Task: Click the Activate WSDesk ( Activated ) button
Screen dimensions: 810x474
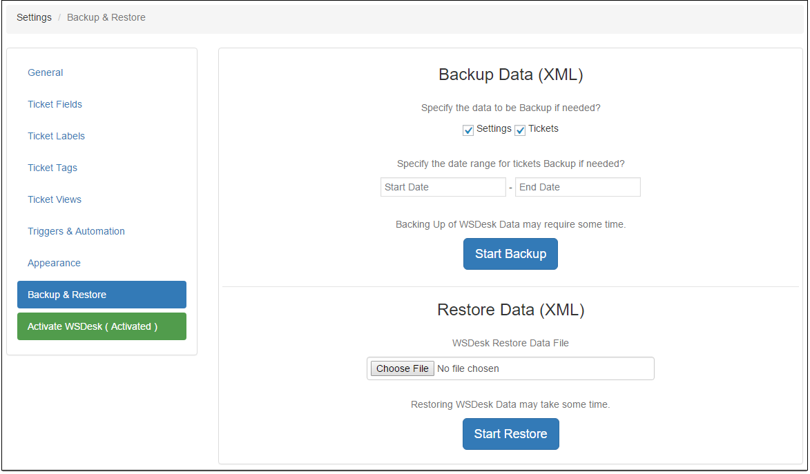Action: 102,326
